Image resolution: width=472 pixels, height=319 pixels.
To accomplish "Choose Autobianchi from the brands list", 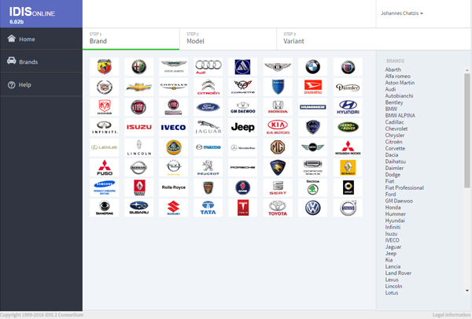I will coord(399,96).
